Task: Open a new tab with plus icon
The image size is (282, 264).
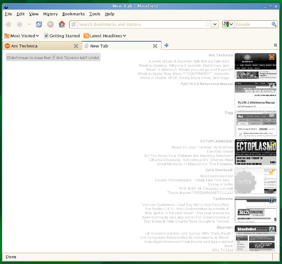Action: [166, 45]
